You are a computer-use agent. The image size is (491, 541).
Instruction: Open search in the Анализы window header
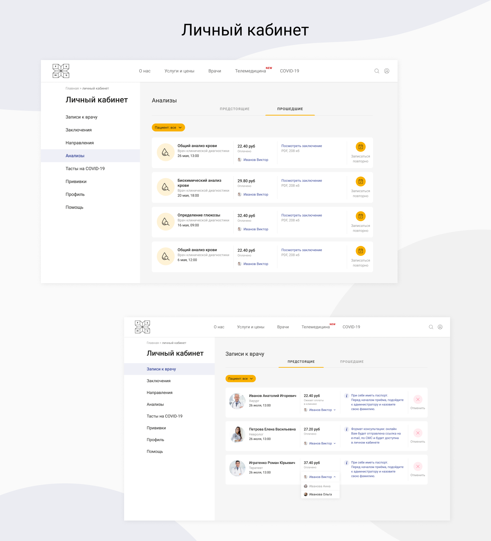coord(377,71)
